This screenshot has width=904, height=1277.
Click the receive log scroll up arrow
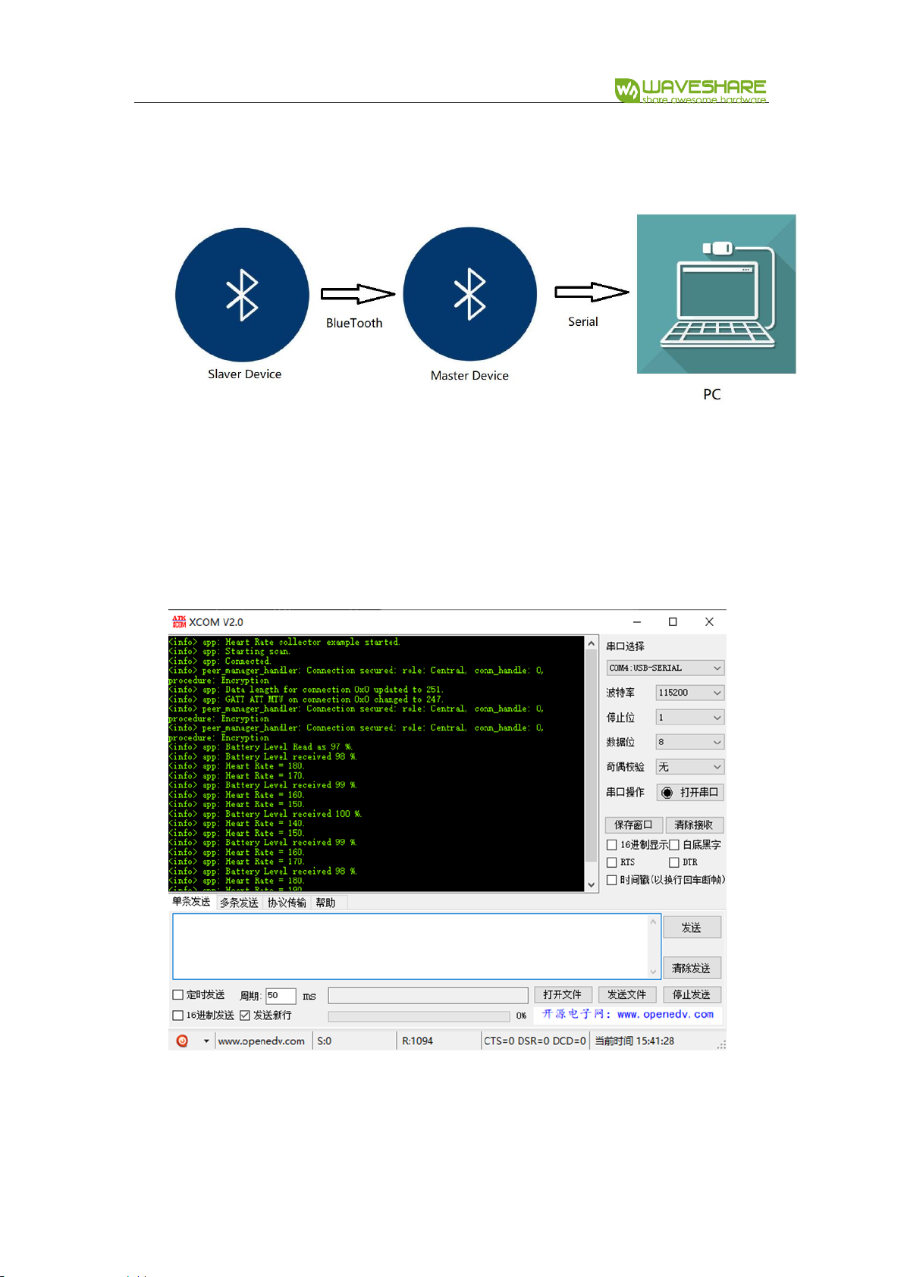(x=592, y=643)
